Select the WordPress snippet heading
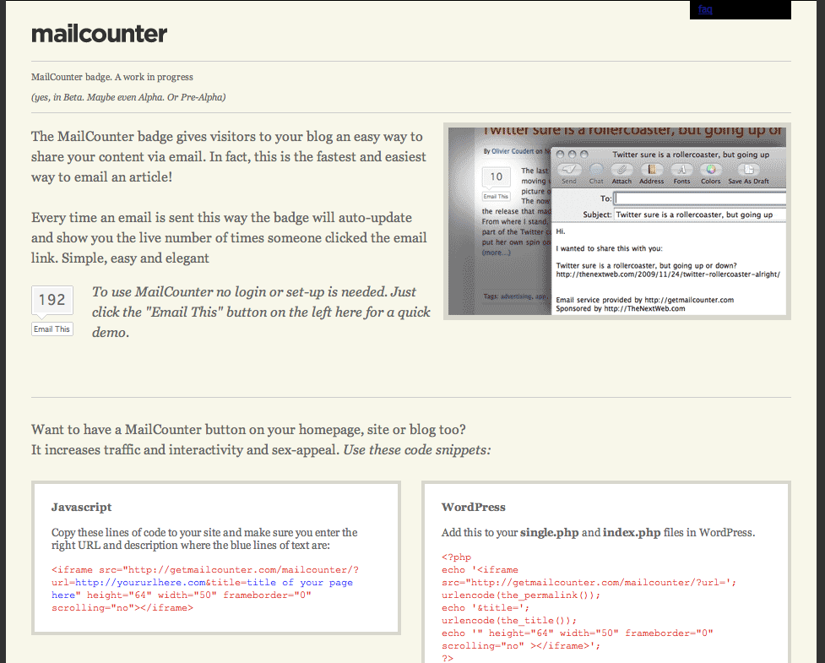 [473, 507]
